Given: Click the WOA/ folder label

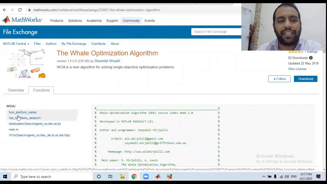Looking at the screenshot, I should 11,106.
